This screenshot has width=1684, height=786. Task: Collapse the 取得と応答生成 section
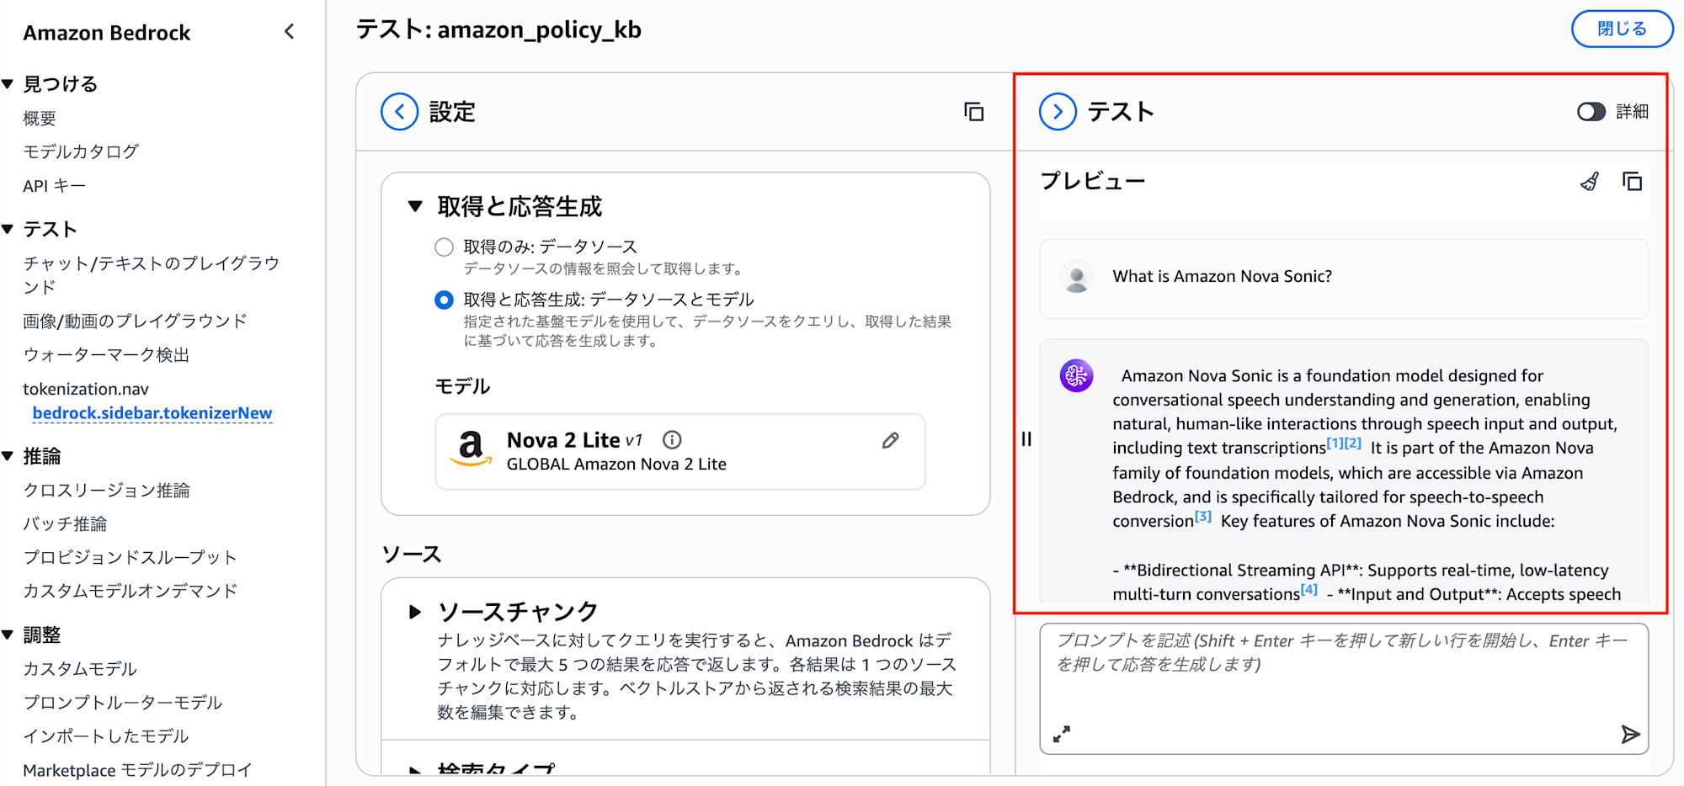click(x=415, y=206)
